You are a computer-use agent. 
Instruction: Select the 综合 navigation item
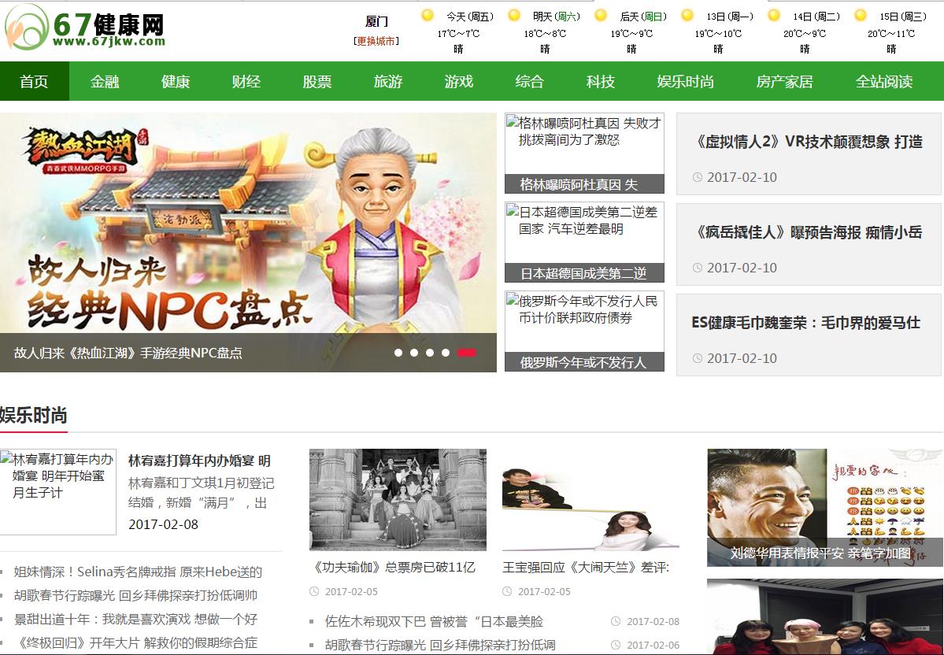click(530, 81)
